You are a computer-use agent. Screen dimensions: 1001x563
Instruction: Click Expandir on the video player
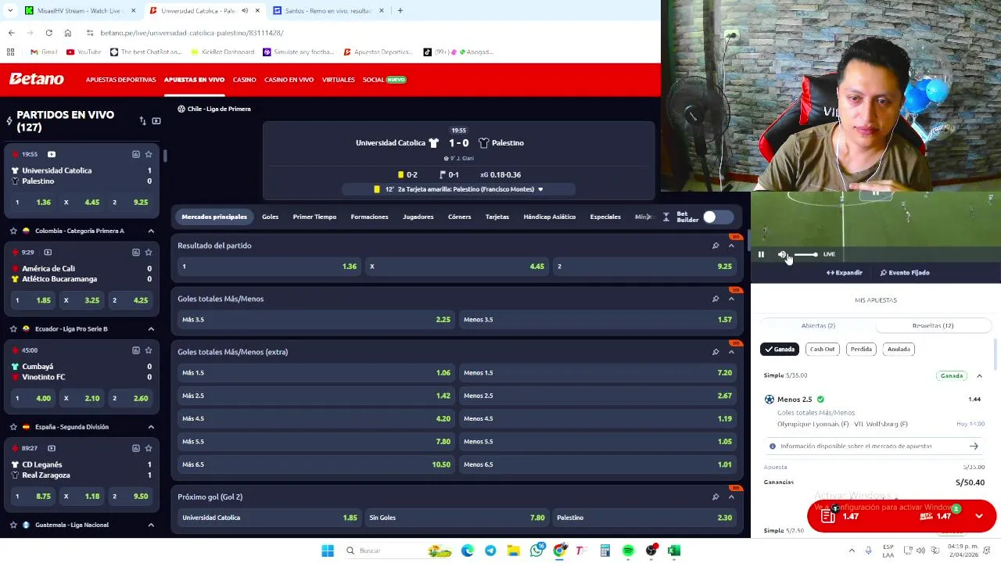[845, 273]
